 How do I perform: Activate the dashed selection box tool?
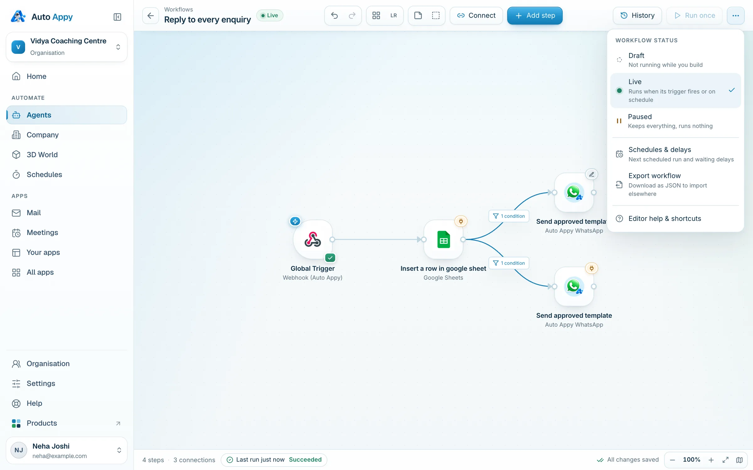435,15
